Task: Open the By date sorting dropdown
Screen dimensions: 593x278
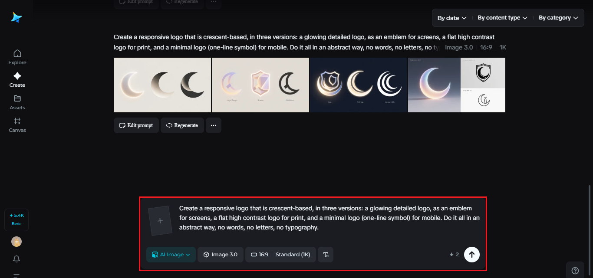Action: 451,18
